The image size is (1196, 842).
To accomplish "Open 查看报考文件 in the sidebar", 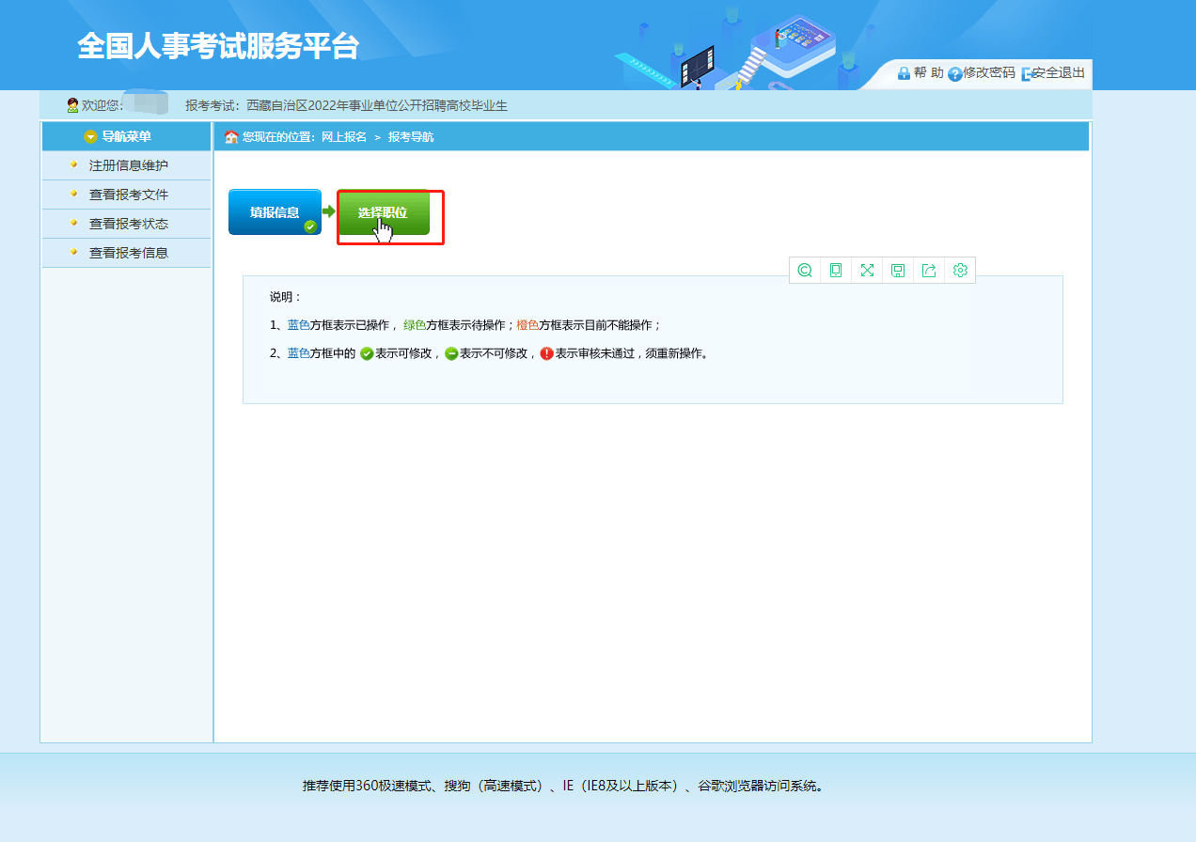I will (128, 195).
